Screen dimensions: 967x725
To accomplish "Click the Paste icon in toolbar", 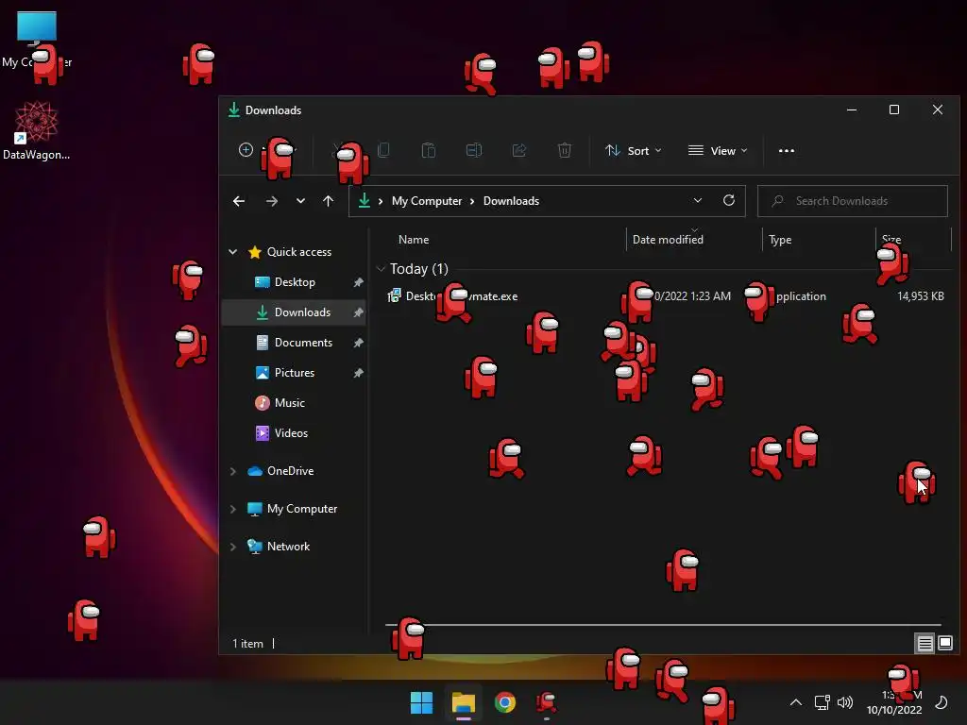I will click(x=428, y=150).
